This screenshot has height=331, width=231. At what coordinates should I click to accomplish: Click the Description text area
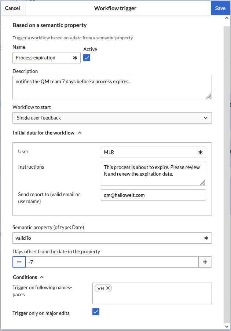(112, 88)
